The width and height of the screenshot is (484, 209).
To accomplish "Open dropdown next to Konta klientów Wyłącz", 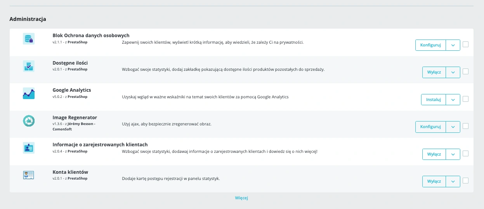I will tap(453, 181).
